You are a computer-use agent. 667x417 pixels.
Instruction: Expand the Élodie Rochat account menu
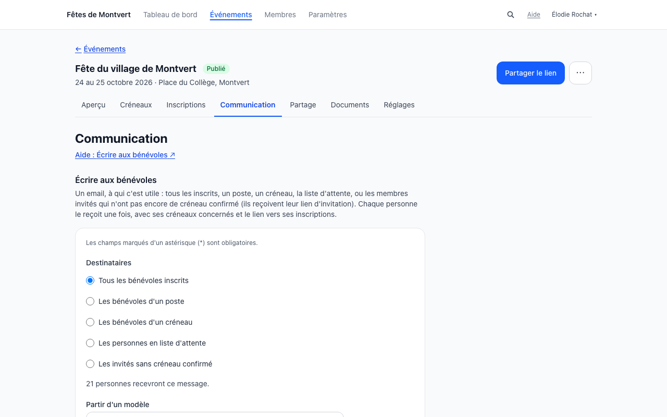click(574, 15)
